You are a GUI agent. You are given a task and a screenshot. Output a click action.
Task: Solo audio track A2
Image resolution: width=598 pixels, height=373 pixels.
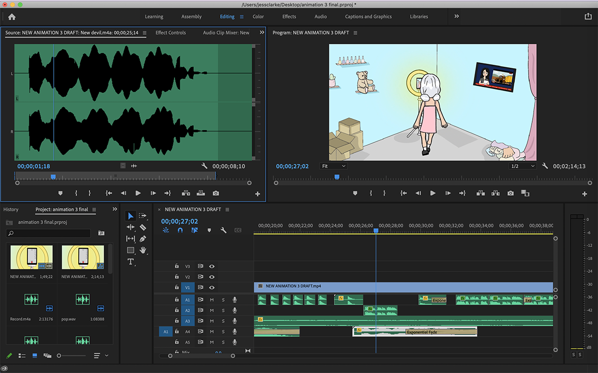click(223, 310)
